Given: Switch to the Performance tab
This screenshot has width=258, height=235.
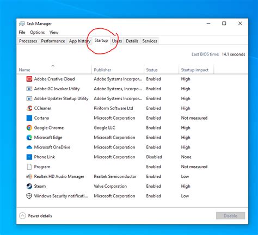Looking at the screenshot, I should [53, 41].
